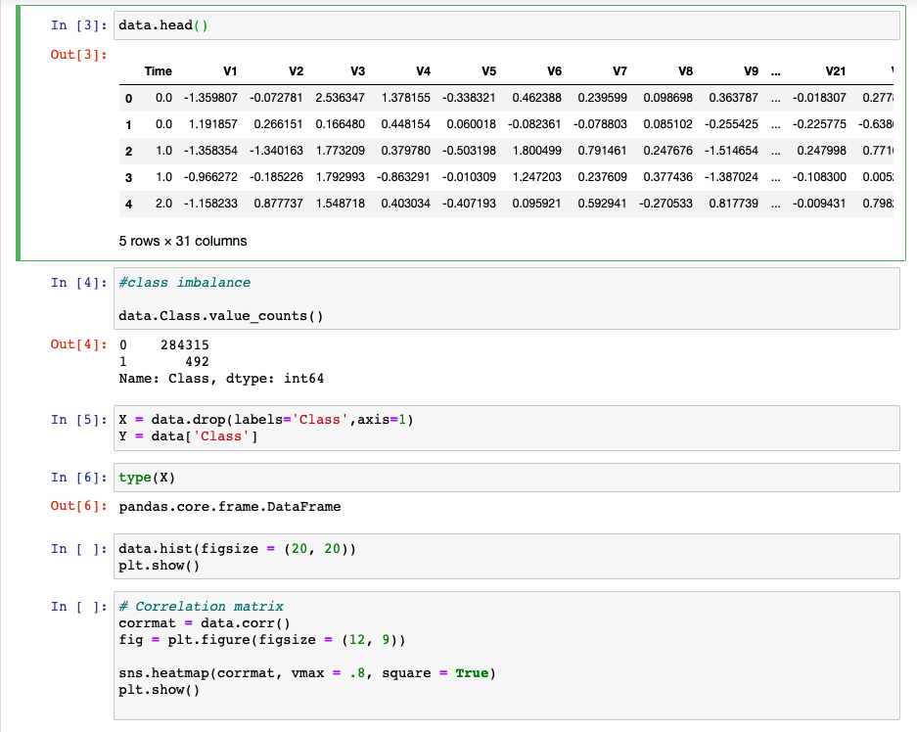This screenshot has width=917, height=732.
Task: Click the V3 column header
Action: (357, 71)
